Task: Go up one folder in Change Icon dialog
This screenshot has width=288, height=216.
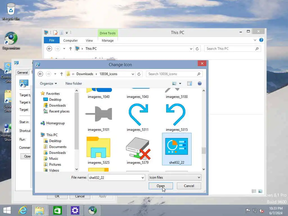Action: 62,74
